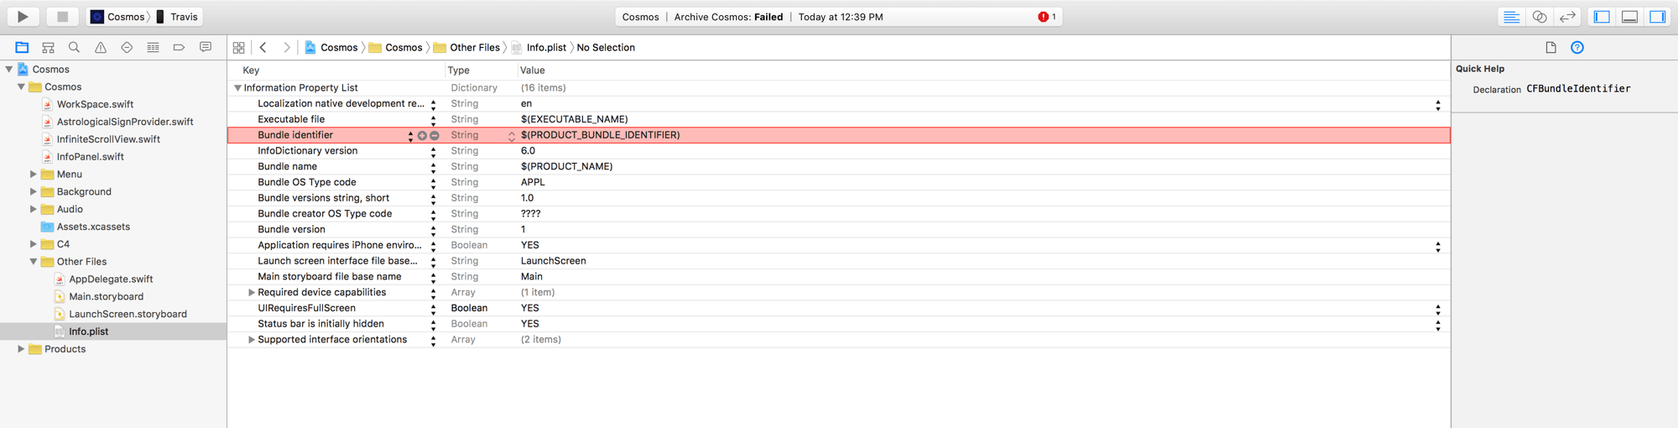1678x428 pixels.
Task: Show the Version editor
Action: 1567,17
